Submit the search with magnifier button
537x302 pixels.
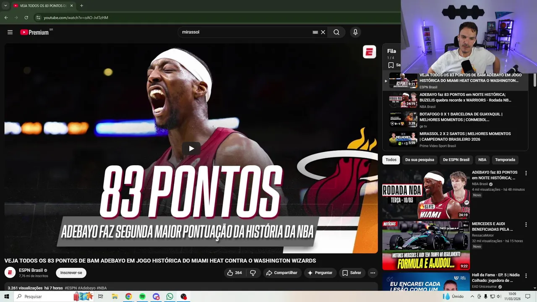[x=336, y=32]
